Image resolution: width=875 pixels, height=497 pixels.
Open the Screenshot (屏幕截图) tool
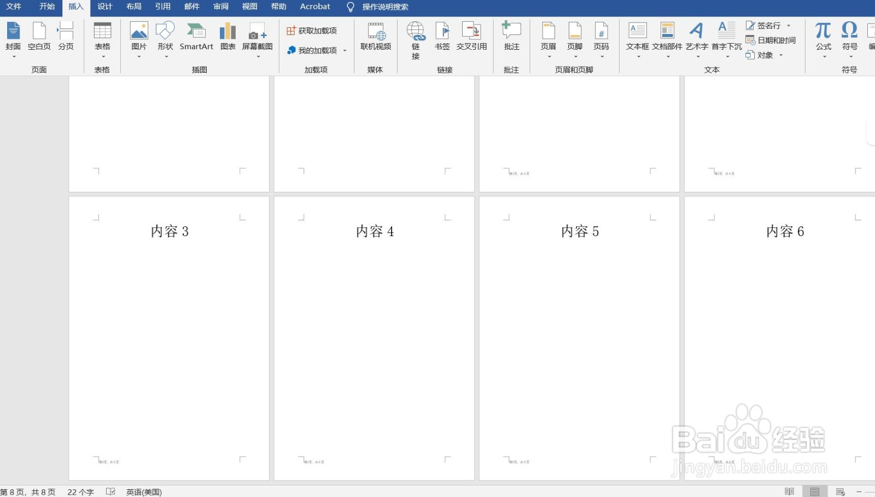(x=258, y=39)
